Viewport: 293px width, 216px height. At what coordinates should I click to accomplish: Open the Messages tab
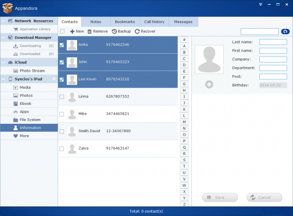coord(183,22)
